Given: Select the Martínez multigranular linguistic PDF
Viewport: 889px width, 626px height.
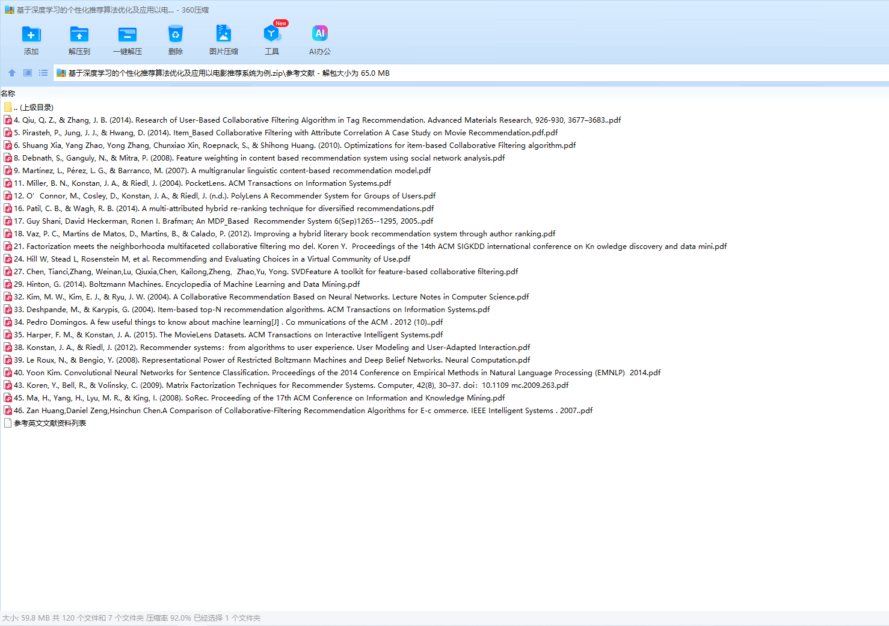Looking at the screenshot, I should coord(223,171).
